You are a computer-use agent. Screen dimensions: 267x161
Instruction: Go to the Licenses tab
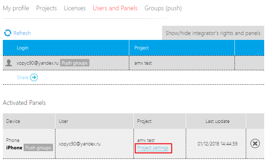[x=75, y=8]
